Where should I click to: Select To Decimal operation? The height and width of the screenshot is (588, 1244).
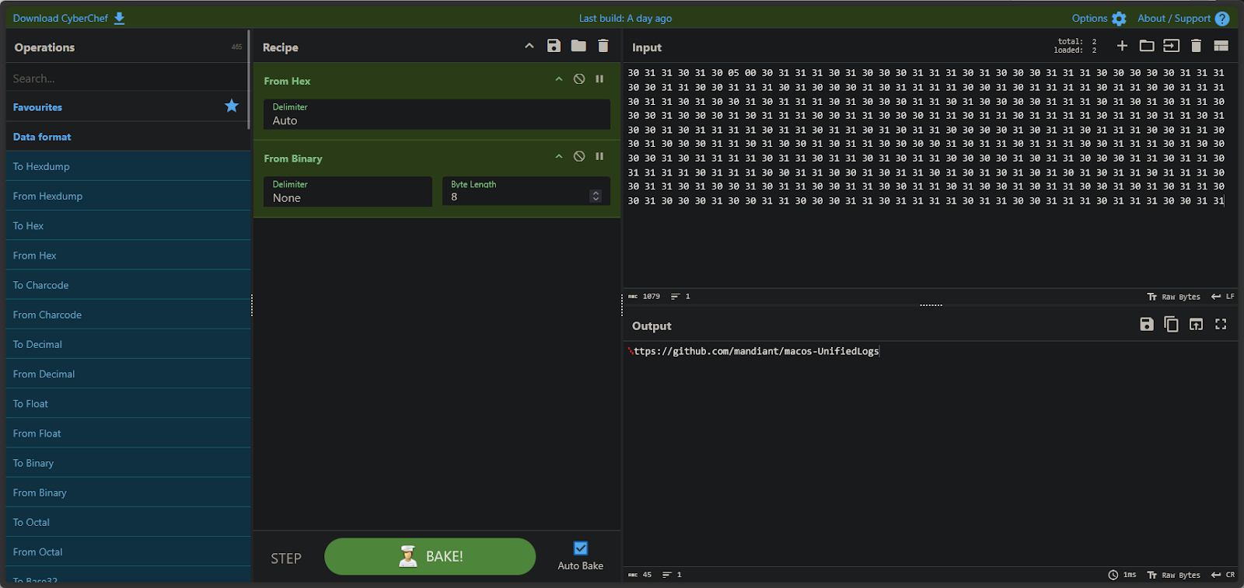tap(128, 344)
